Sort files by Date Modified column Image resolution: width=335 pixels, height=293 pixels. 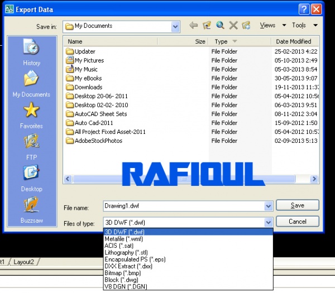[x=293, y=41]
